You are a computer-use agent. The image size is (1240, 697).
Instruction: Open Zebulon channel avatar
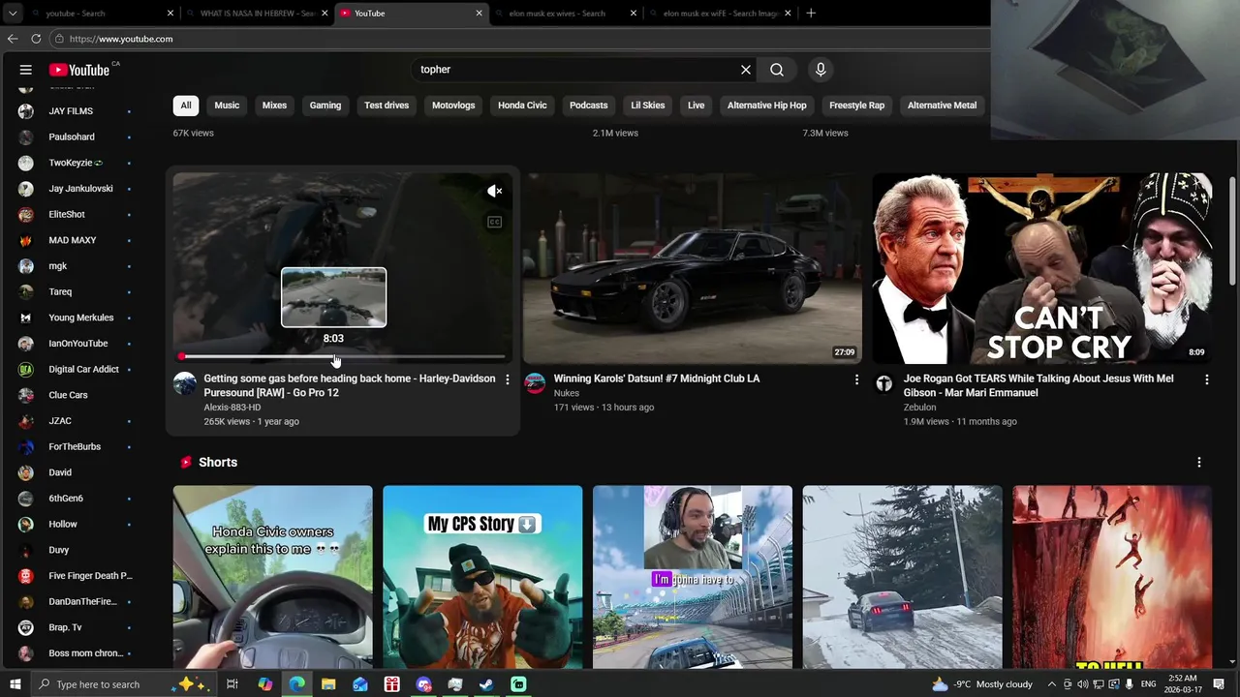click(x=883, y=383)
